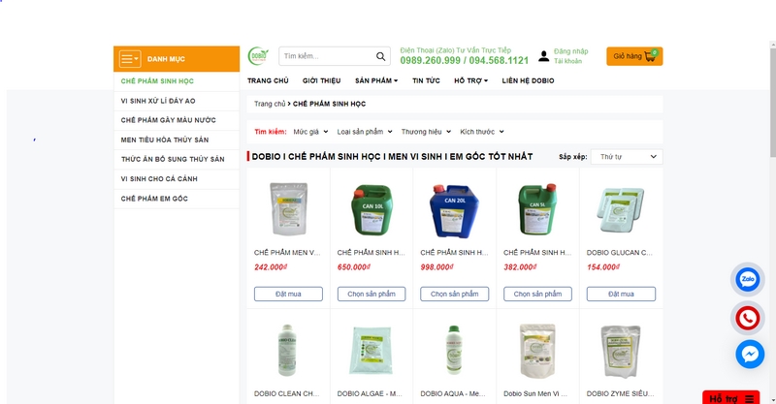Click the Tìm kiếm search field
This screenshot has width=776, height=404.
tap(325, 56)
